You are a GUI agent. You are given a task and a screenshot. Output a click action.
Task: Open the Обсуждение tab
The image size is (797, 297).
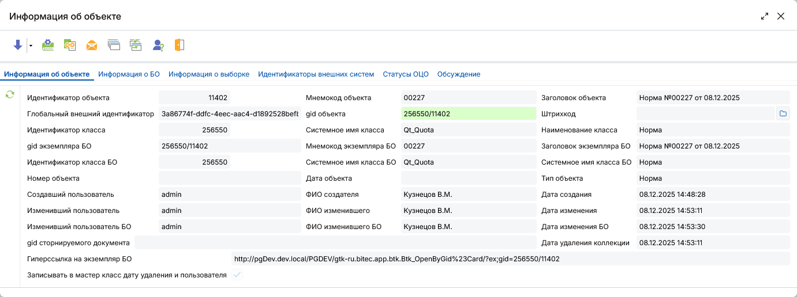(x=459, y=74)
